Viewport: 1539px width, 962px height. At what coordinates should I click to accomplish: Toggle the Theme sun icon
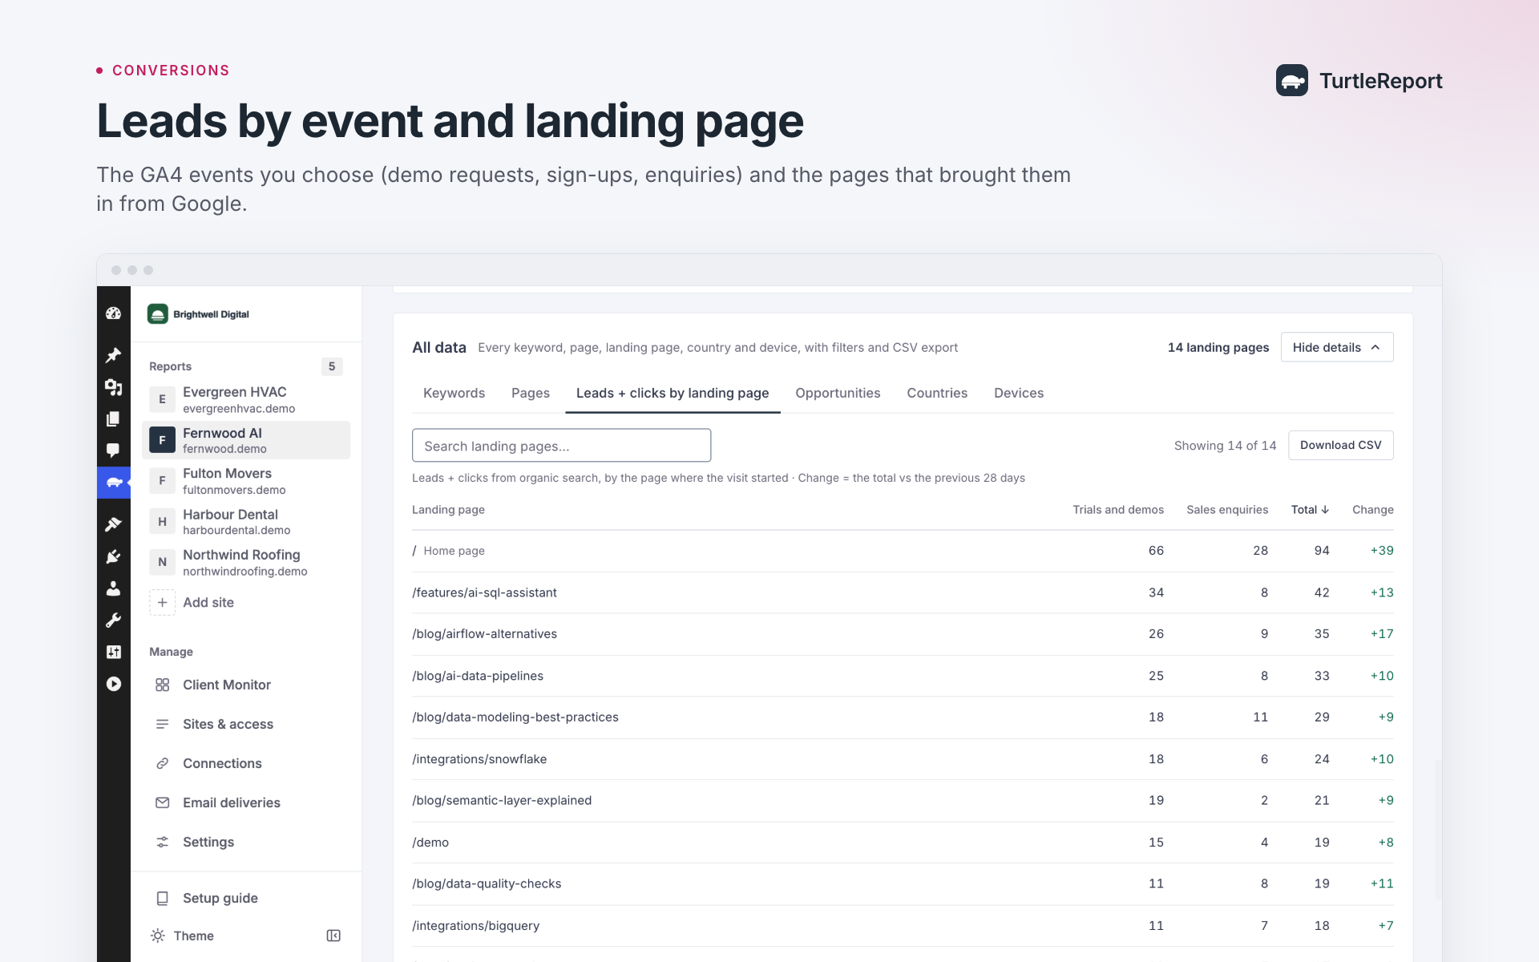[158, 936]
